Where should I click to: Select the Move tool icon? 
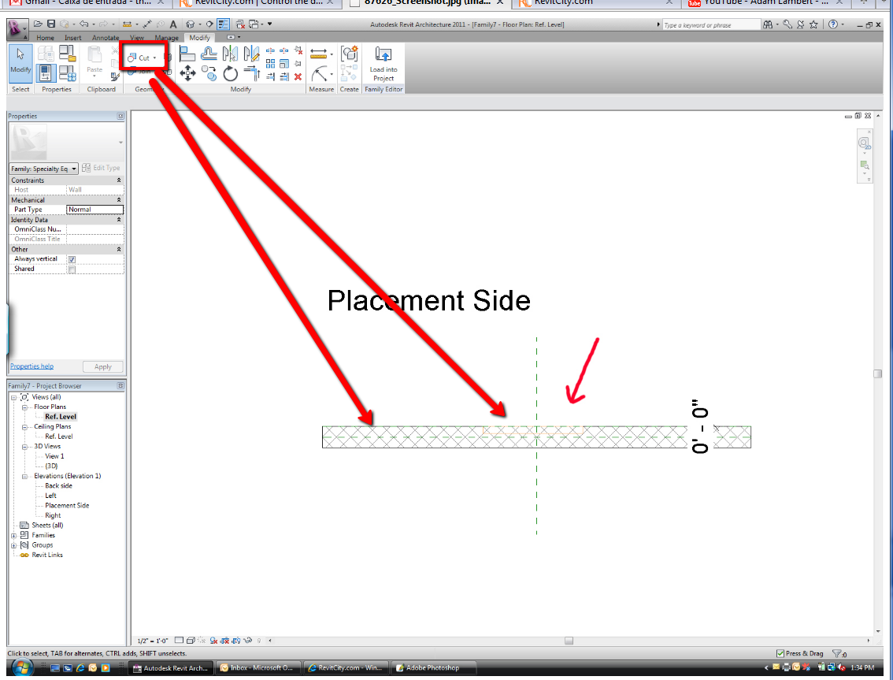[x=187, y=73]
